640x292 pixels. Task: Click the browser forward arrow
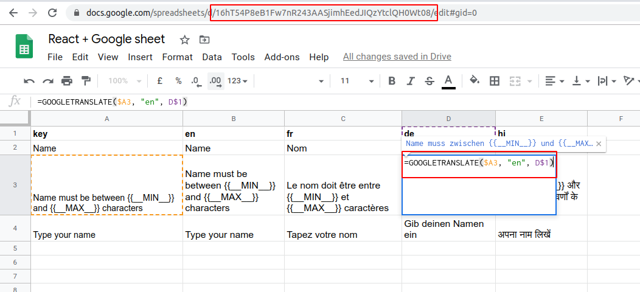coord(33,13)
